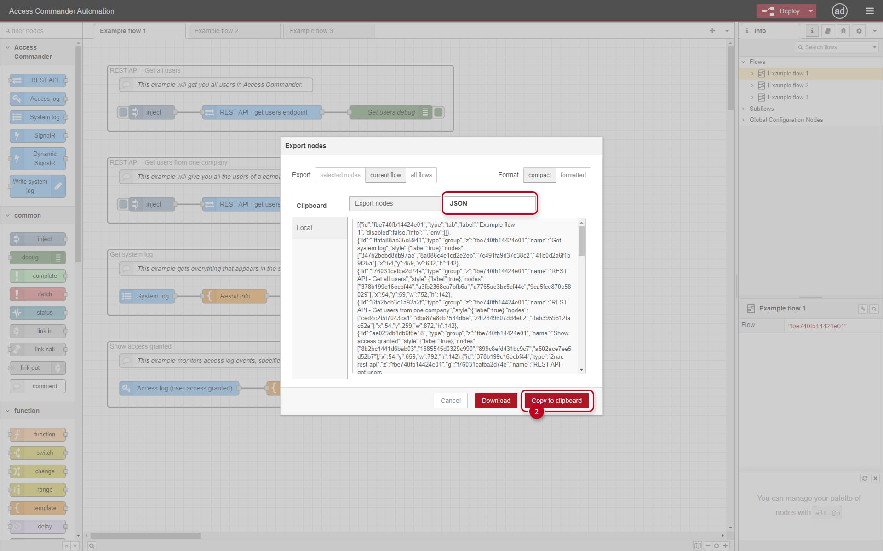Screen dimensions: 883x551
Task: Toggle the 'Get users debug' node output button
Action: pos(438,112)
